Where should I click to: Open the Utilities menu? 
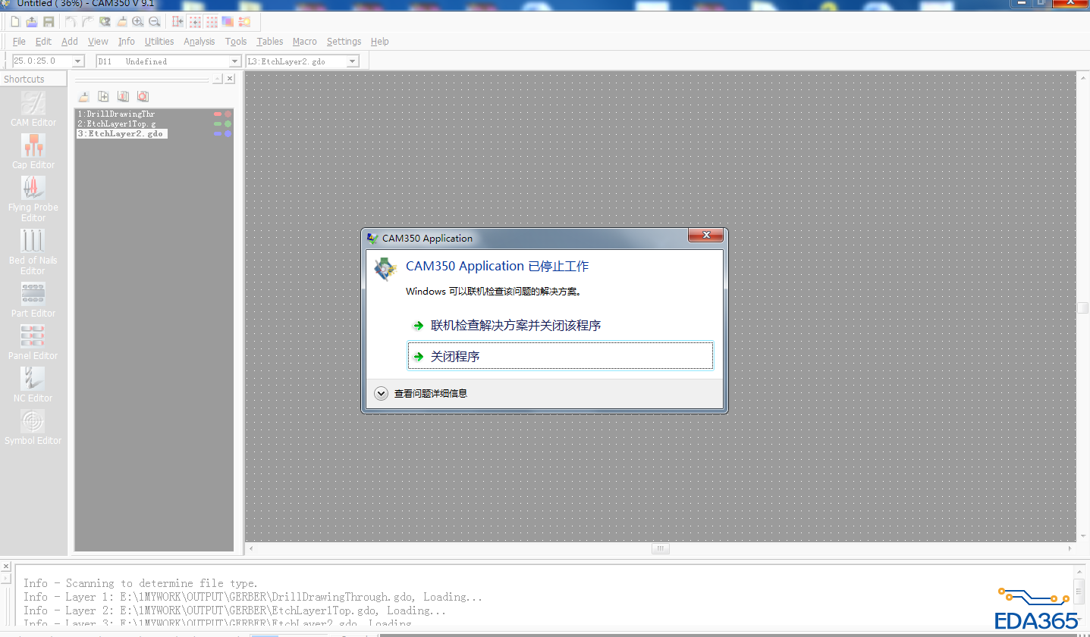[x=159, y=42]
